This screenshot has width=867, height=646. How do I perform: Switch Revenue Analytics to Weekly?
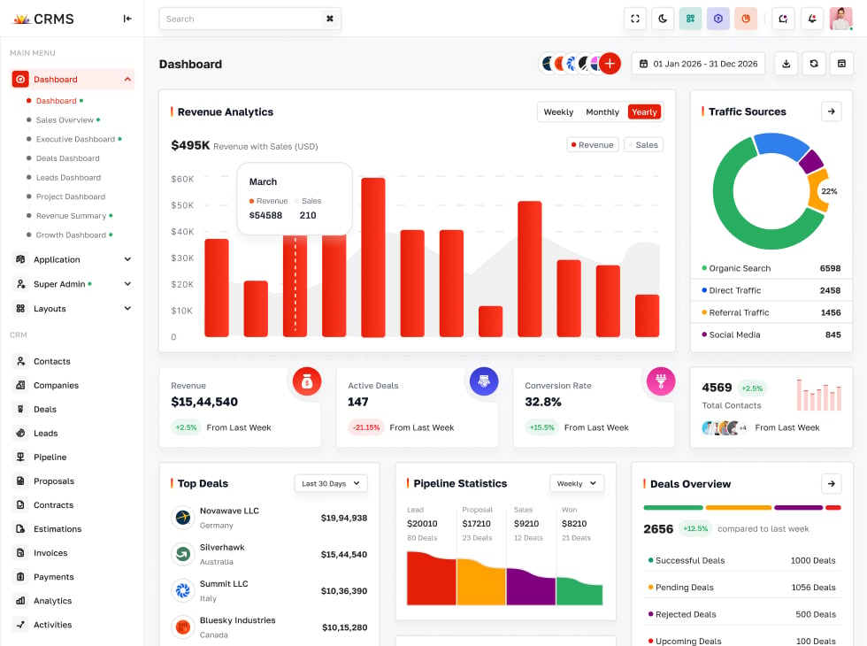point(558,112)
